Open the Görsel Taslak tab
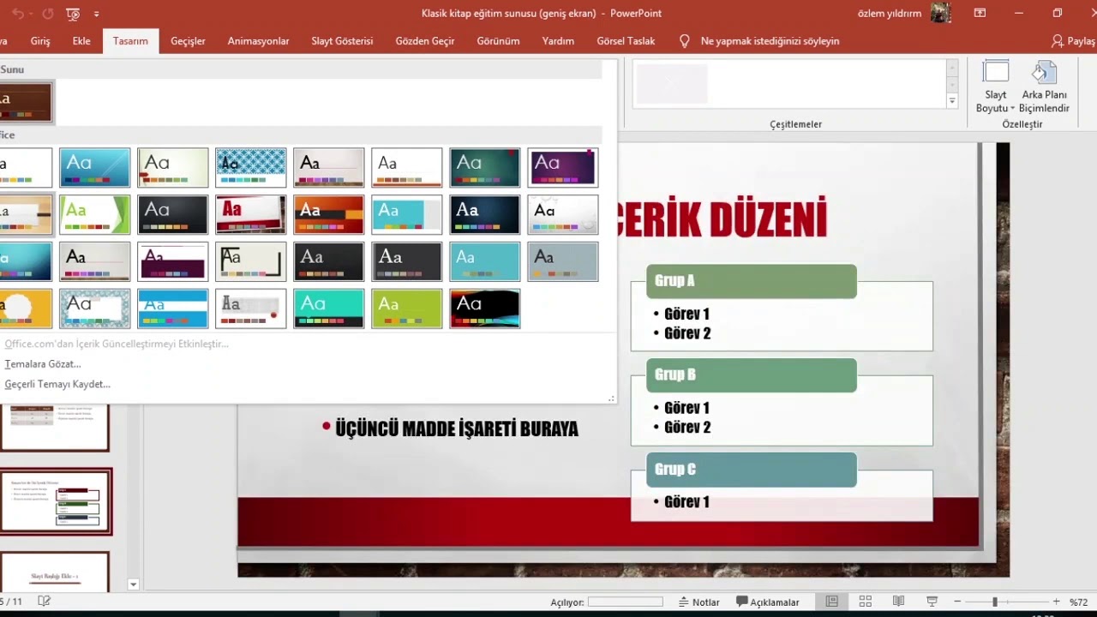1097x617 pixels. pyautogui.click(x=626, y=41)
